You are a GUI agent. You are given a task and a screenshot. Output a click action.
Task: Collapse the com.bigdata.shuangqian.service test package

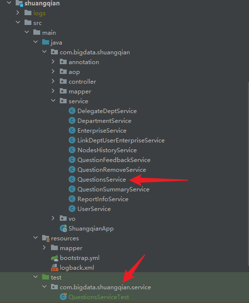[45, 287]
